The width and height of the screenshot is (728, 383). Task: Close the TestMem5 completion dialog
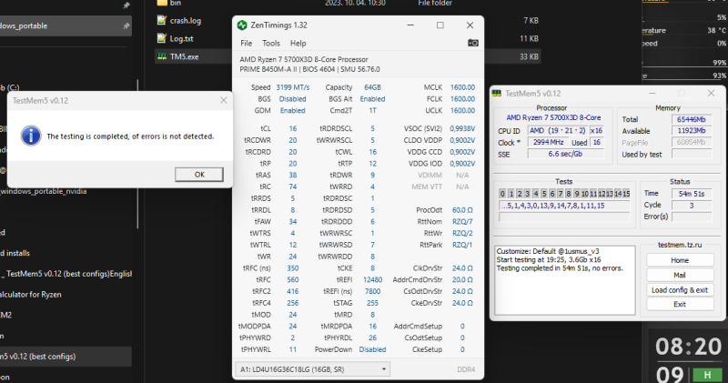pos(223,100)
